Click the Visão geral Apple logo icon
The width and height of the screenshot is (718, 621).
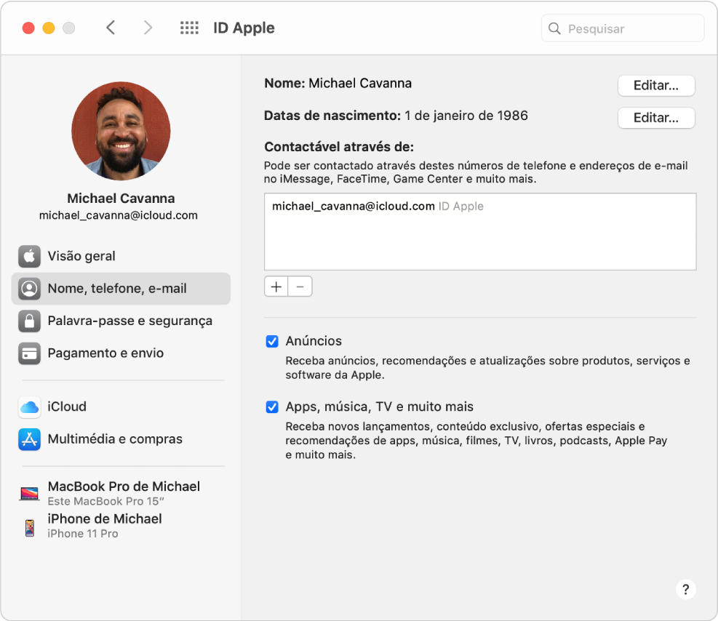tap(29, 256)
